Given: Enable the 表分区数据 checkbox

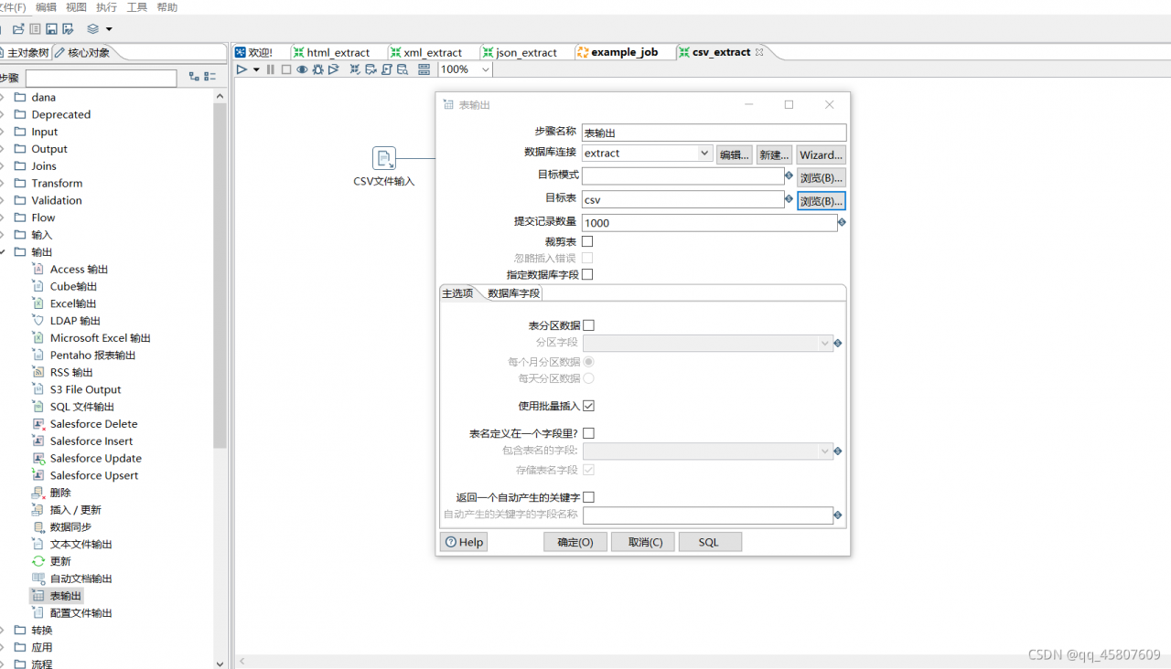Looking at the screenshot, I should click(x=588, y=325).
